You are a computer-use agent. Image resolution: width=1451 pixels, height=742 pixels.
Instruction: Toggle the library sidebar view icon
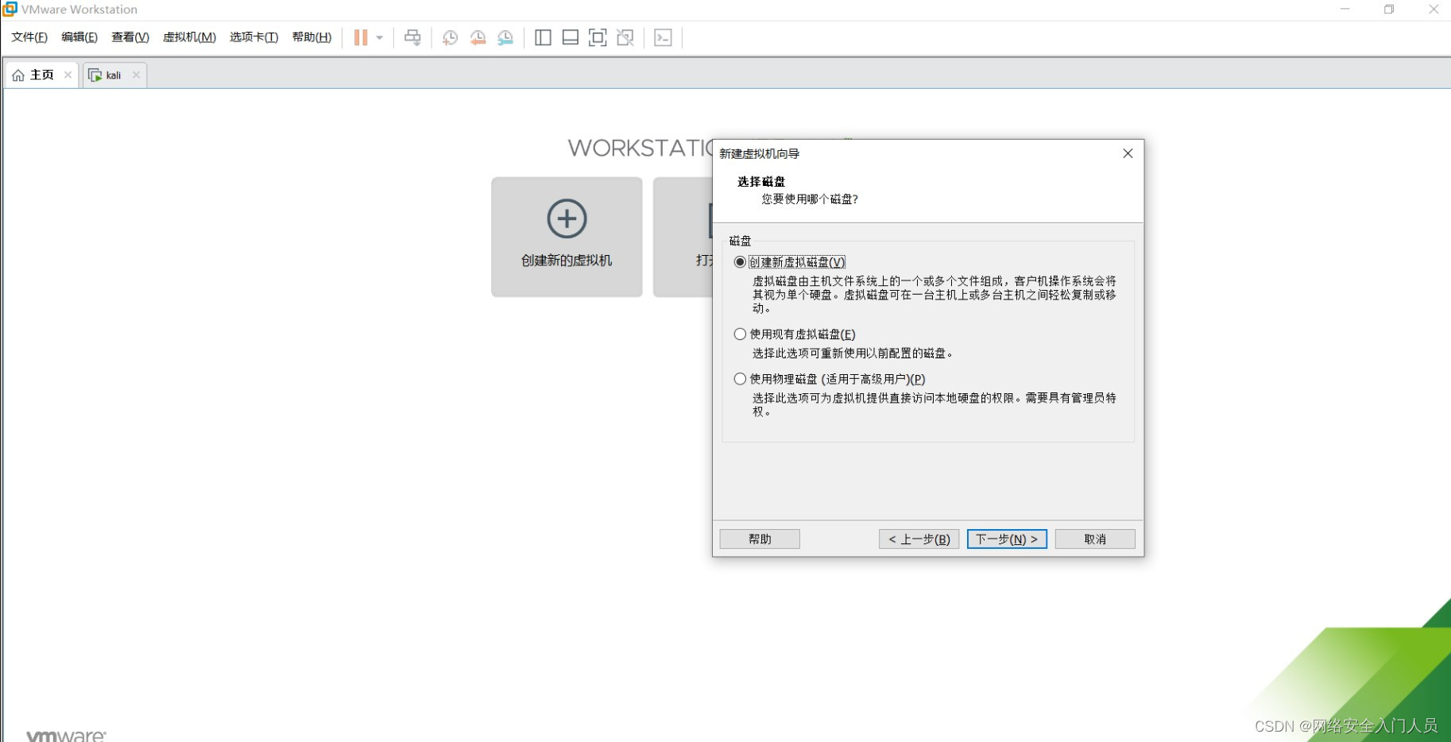(x=543, y=37)
